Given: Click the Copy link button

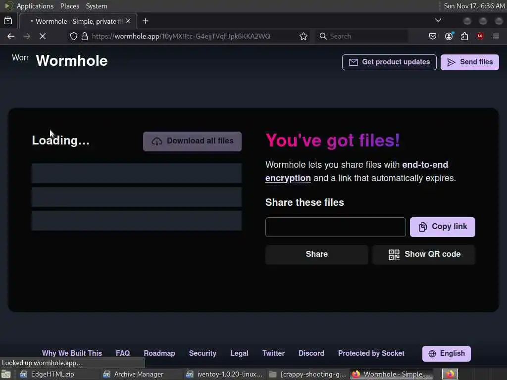Looking at the screenshot, I should 442,227.
